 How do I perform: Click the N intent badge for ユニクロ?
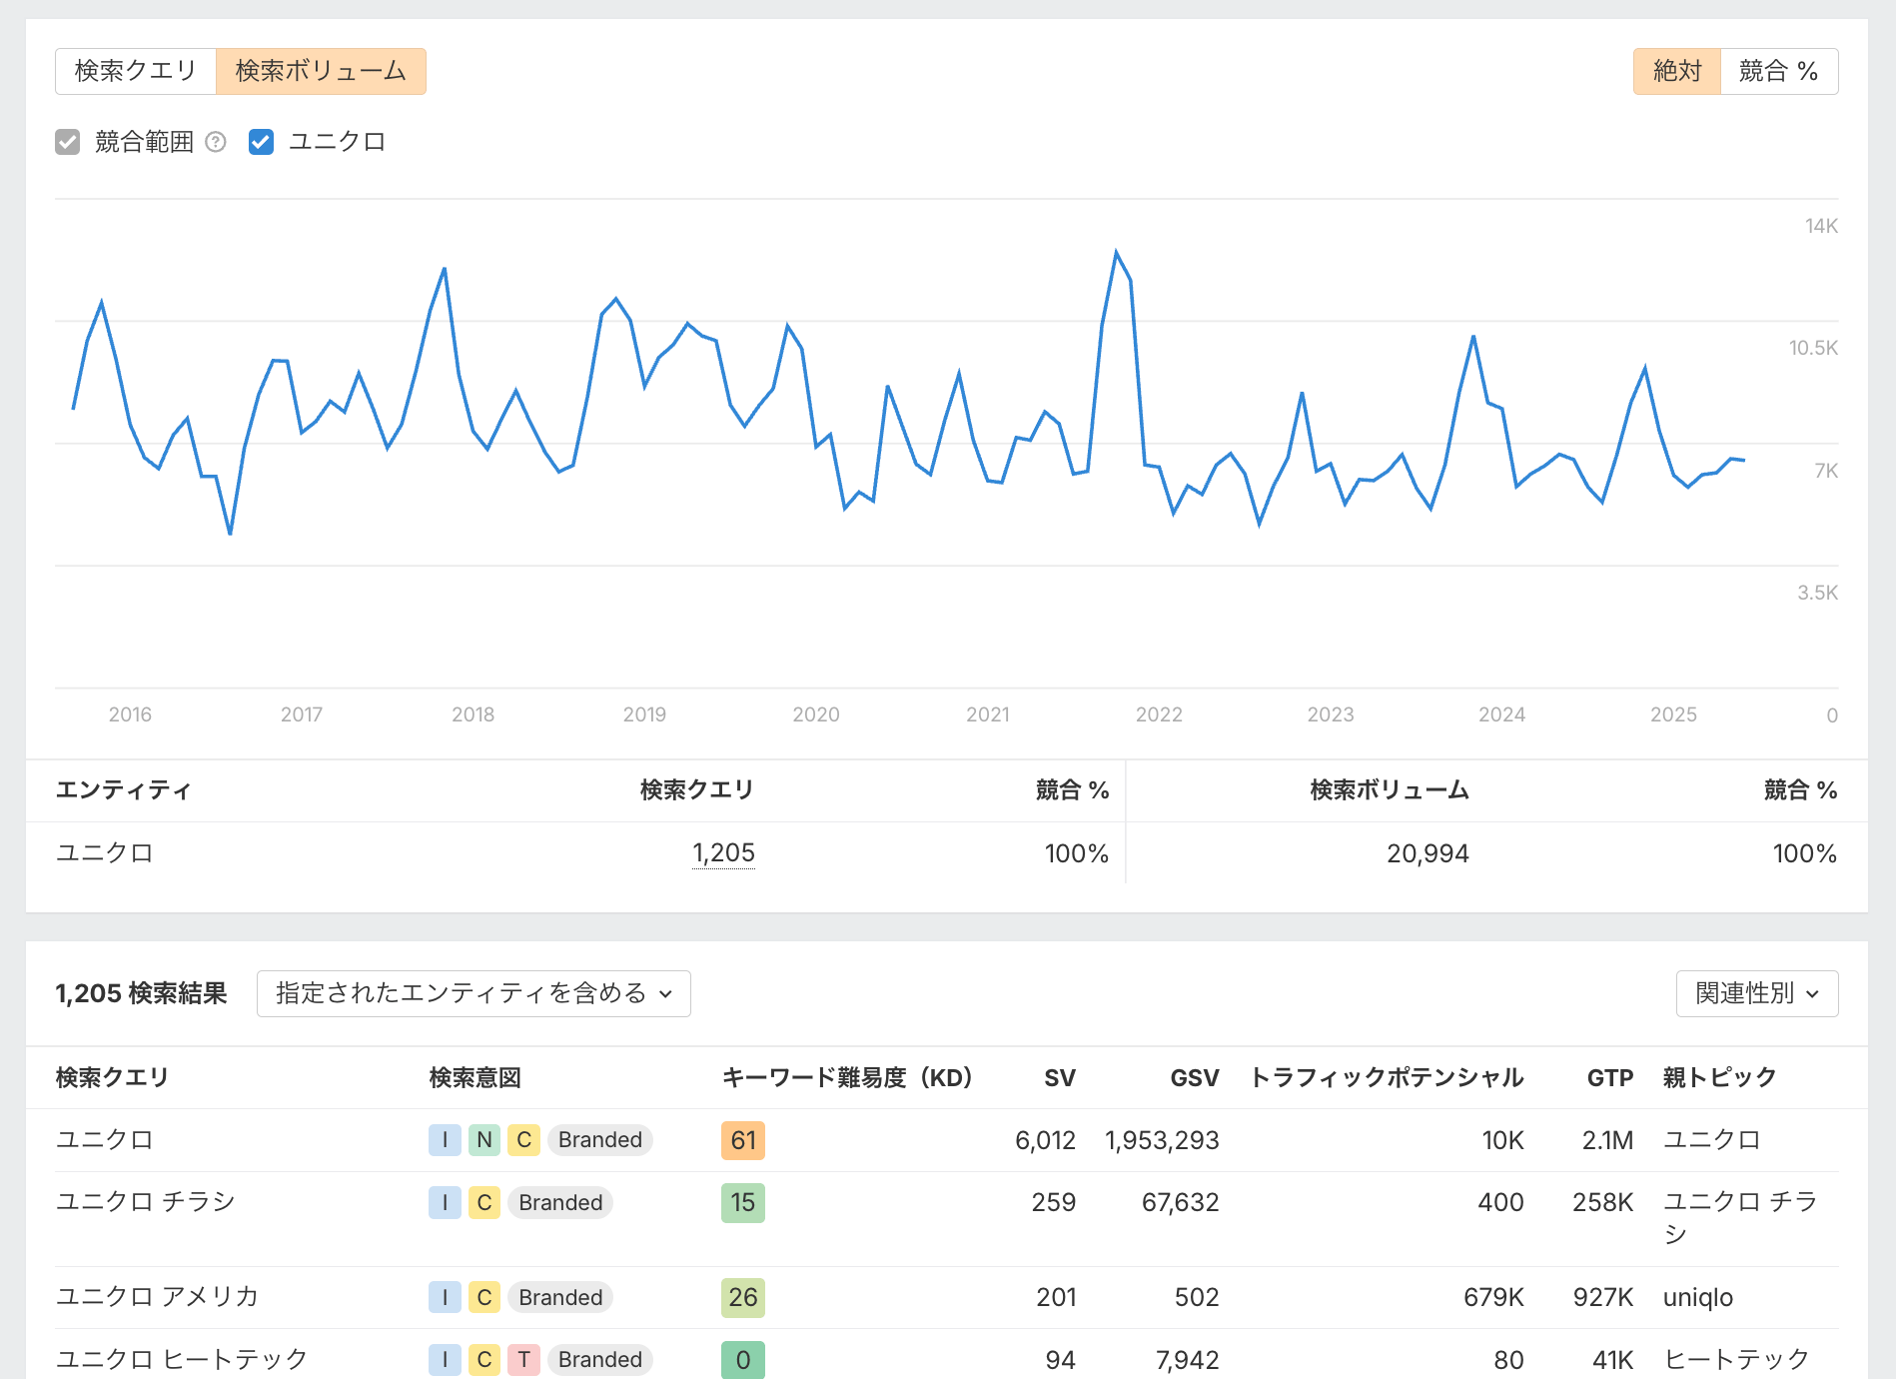pos(484,1140)
